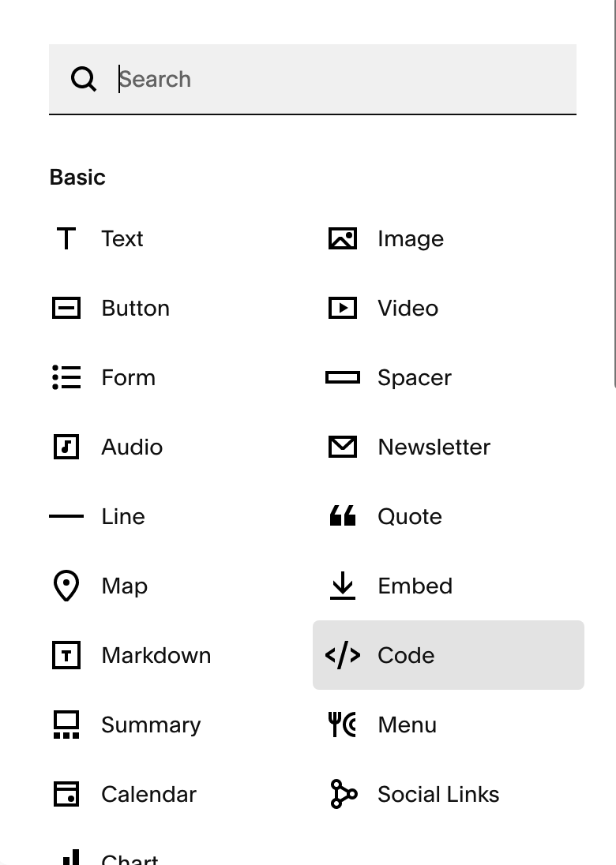Screen dimensions: 616x865
Task: Click the Summary block icon
Action: pos(66,725)
